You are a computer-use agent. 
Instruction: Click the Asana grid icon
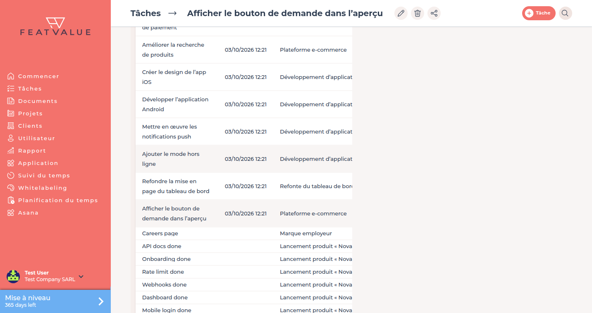coord(11,213)
